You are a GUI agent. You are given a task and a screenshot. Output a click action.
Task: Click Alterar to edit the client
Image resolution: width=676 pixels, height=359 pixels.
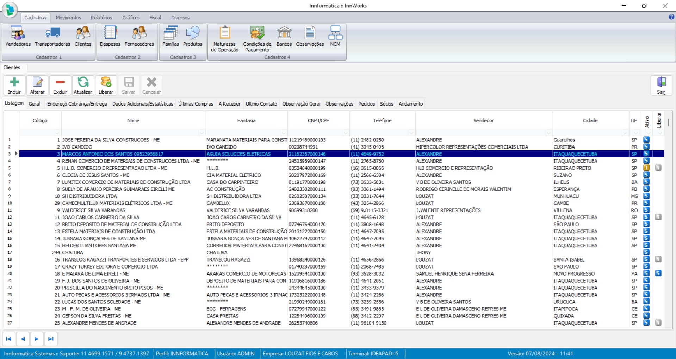pos(37,86)
